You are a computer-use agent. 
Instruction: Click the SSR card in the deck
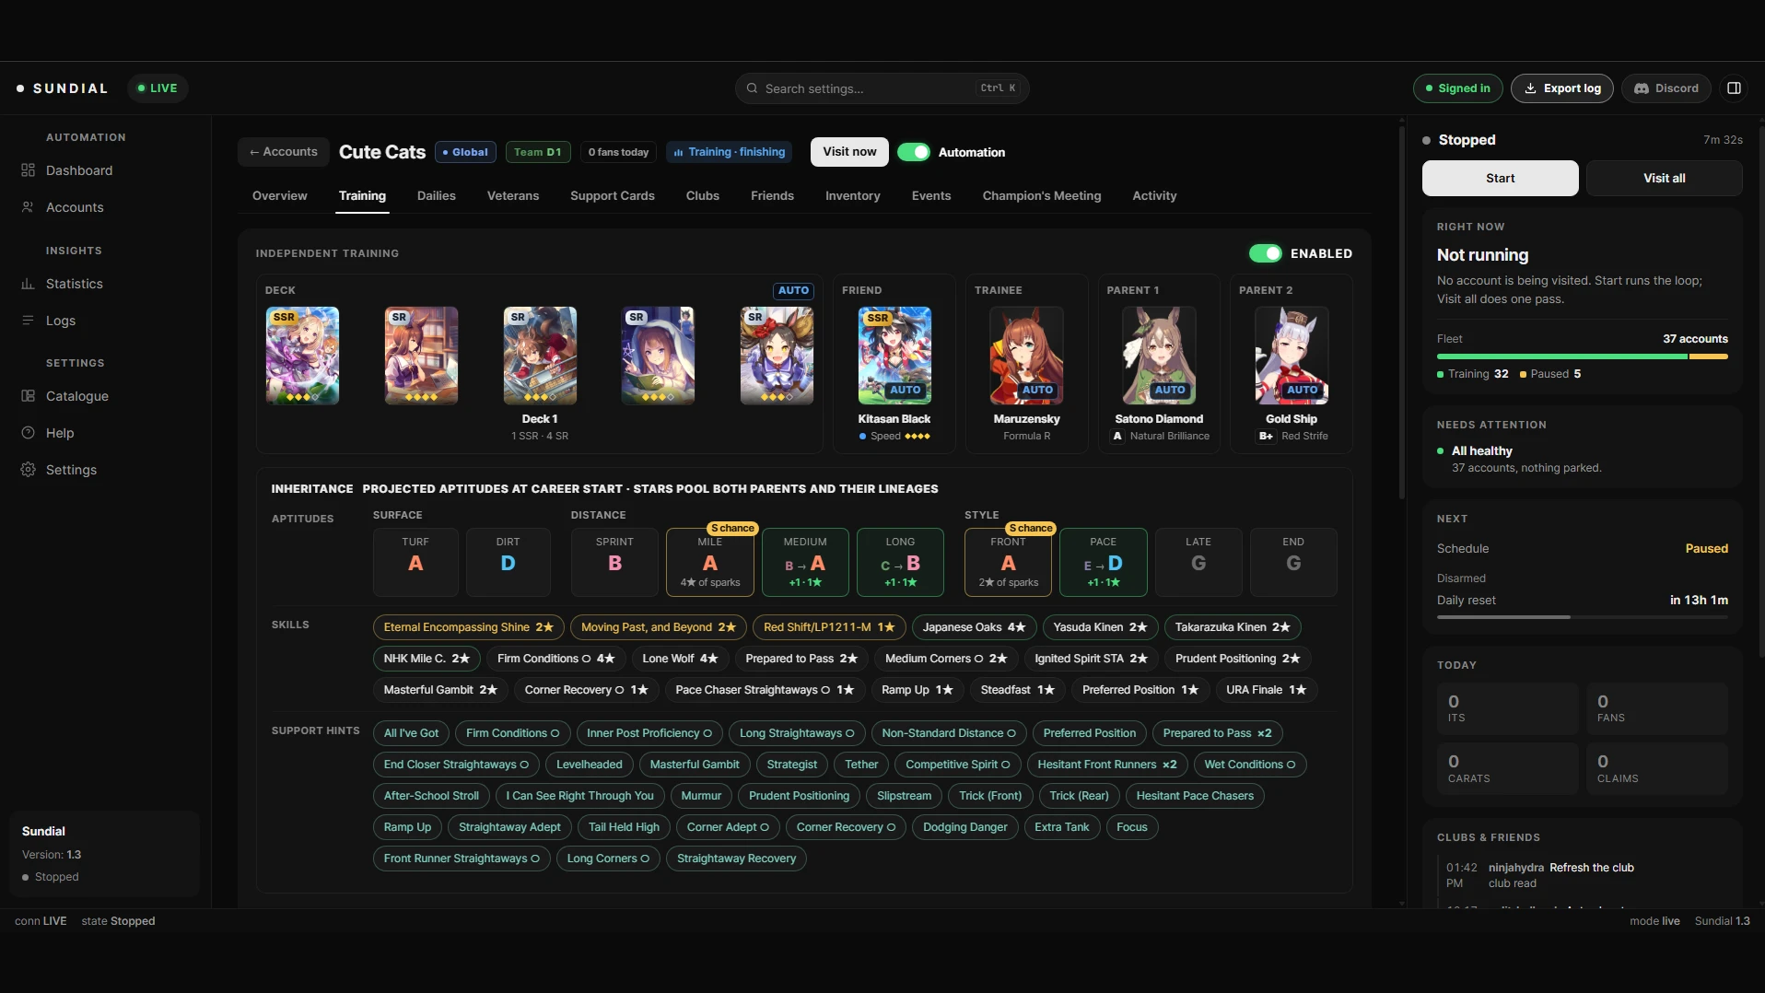(302, 356)
